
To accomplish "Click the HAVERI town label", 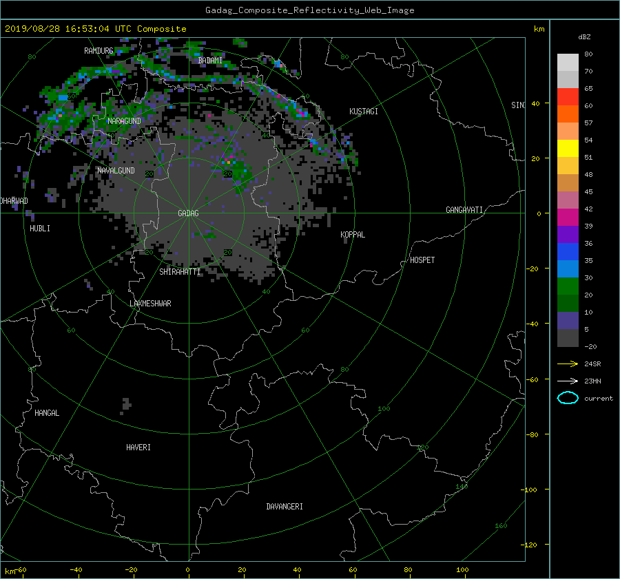I will (x=138, y=448).
